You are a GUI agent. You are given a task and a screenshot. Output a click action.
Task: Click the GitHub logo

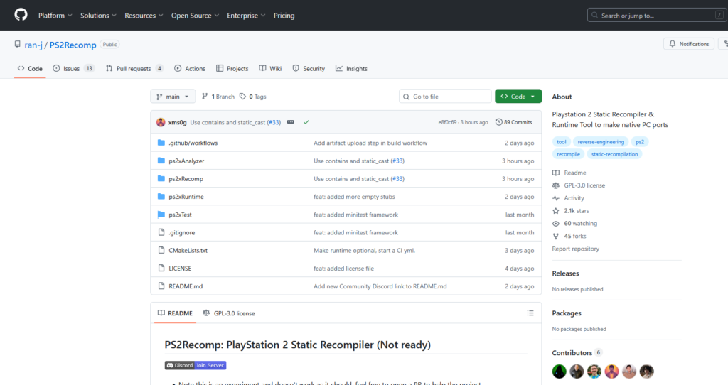coord(21,15)
